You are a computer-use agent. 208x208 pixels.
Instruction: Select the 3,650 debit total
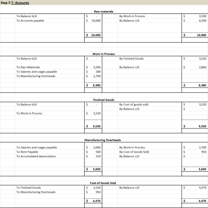97,169
